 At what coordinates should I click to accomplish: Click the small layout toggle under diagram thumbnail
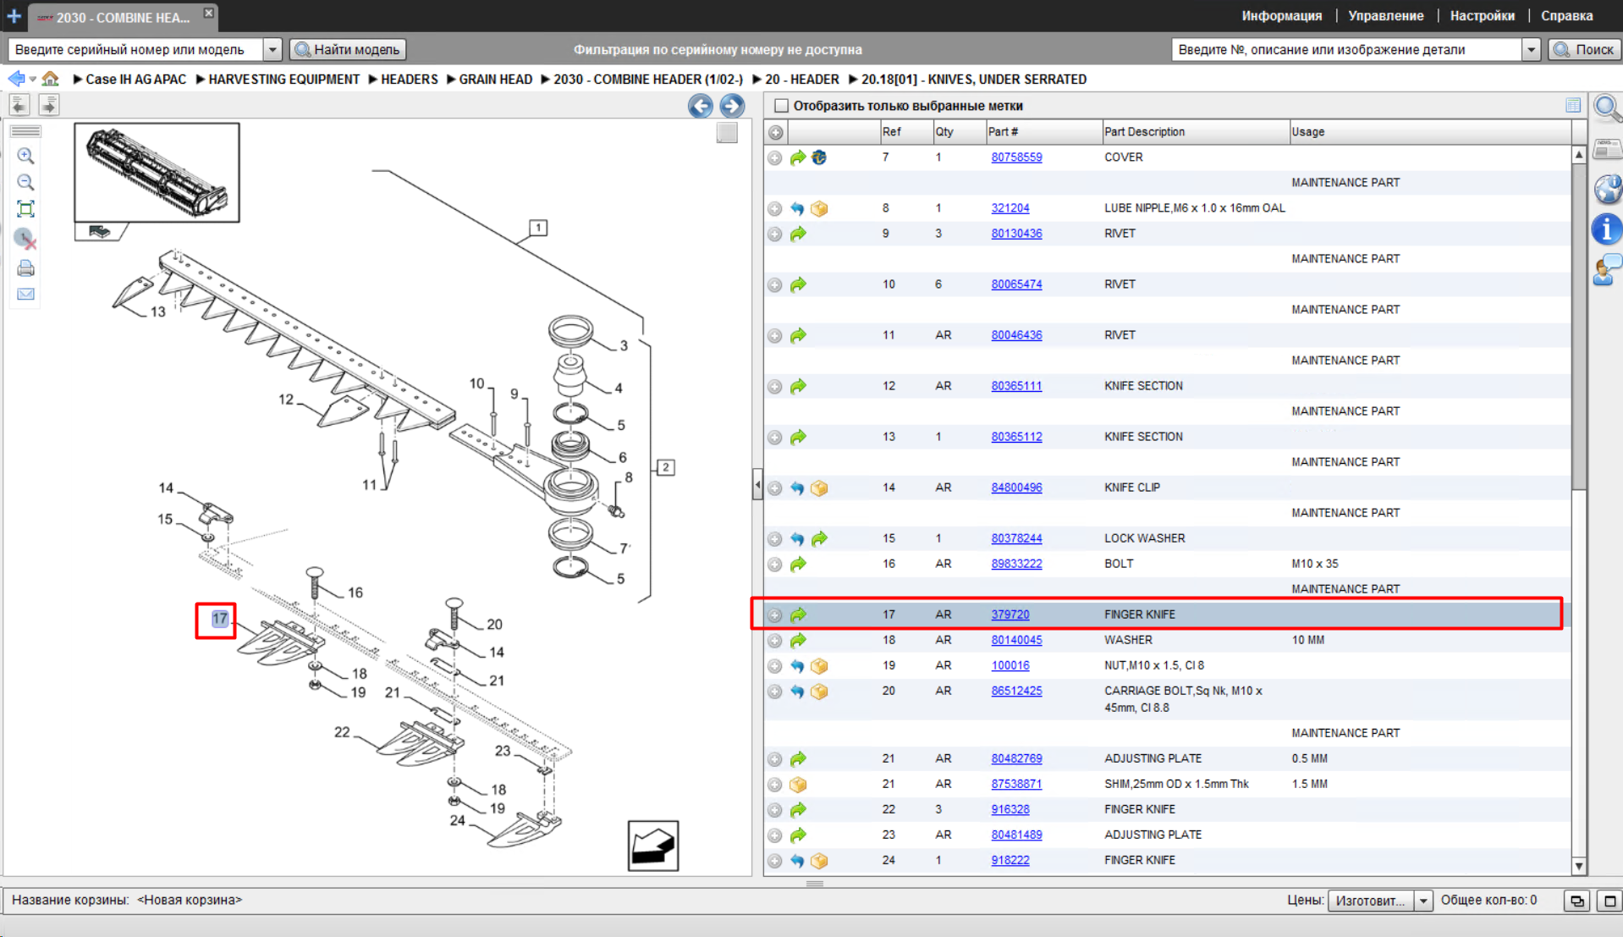[99, 232]
